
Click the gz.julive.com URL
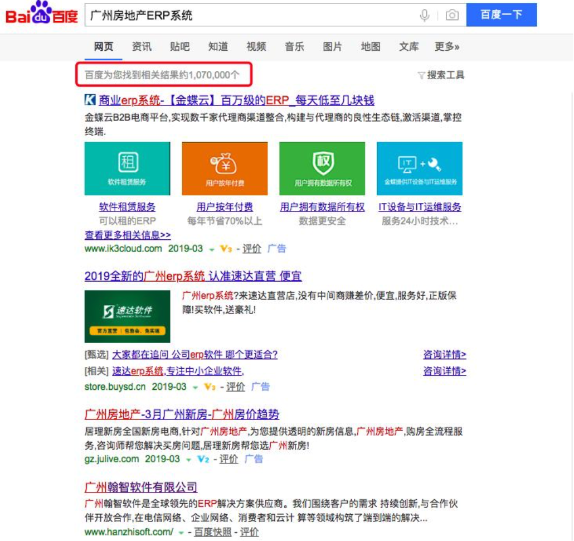point(111,460)
